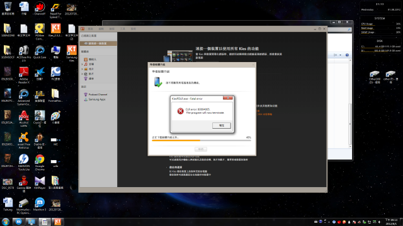
Task: Open the first menu in the Kies menu bar
Action: pos(91,29)
